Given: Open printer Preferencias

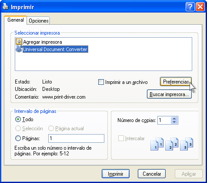Looking at the screenshot, I should tap(176, 82).
